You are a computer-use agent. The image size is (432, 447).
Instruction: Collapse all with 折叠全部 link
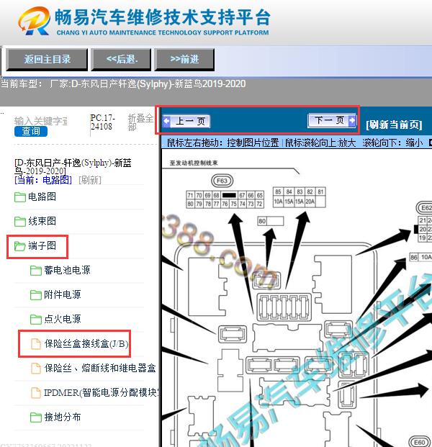coord(140,122)
